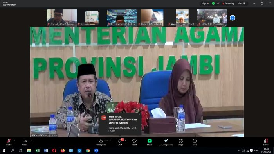
Task: Open the More options menu
Action: coord(195,142)
